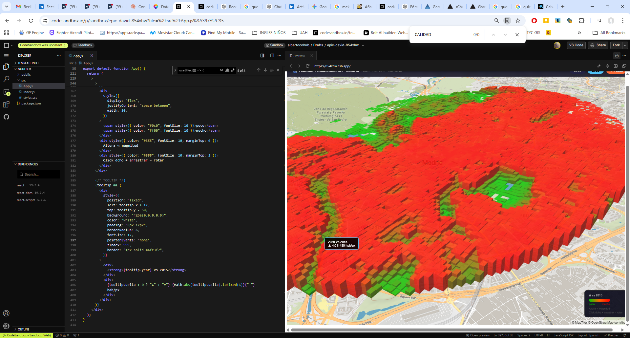Switch to the Preview tab
This screenshot has height=338, width=630.
pos(299,56)
